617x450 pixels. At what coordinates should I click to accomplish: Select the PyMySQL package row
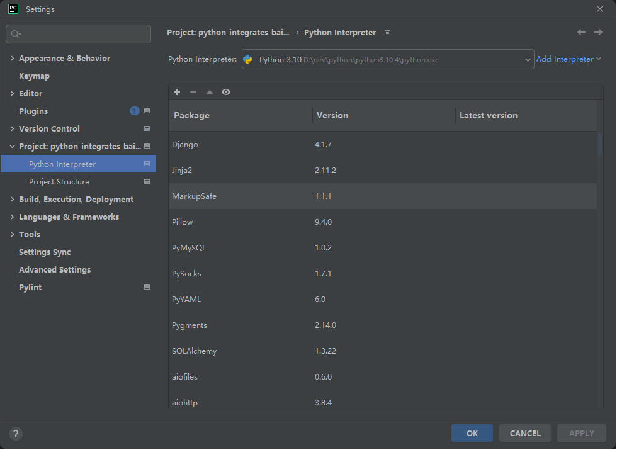click(x=383, y=248)
